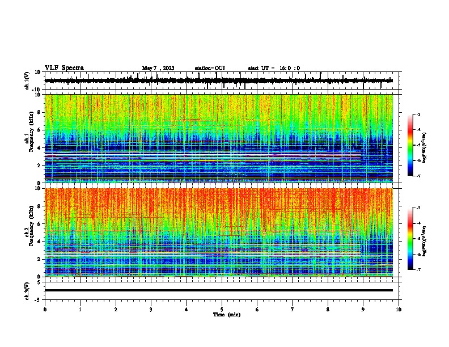Click the "station=OUI" header label

click(210, 68)
